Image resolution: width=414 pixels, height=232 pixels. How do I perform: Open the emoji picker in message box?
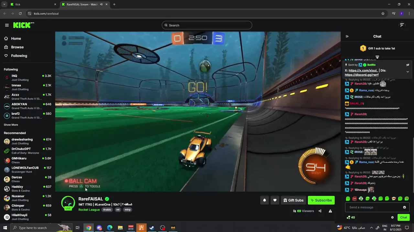click(404, 207)
